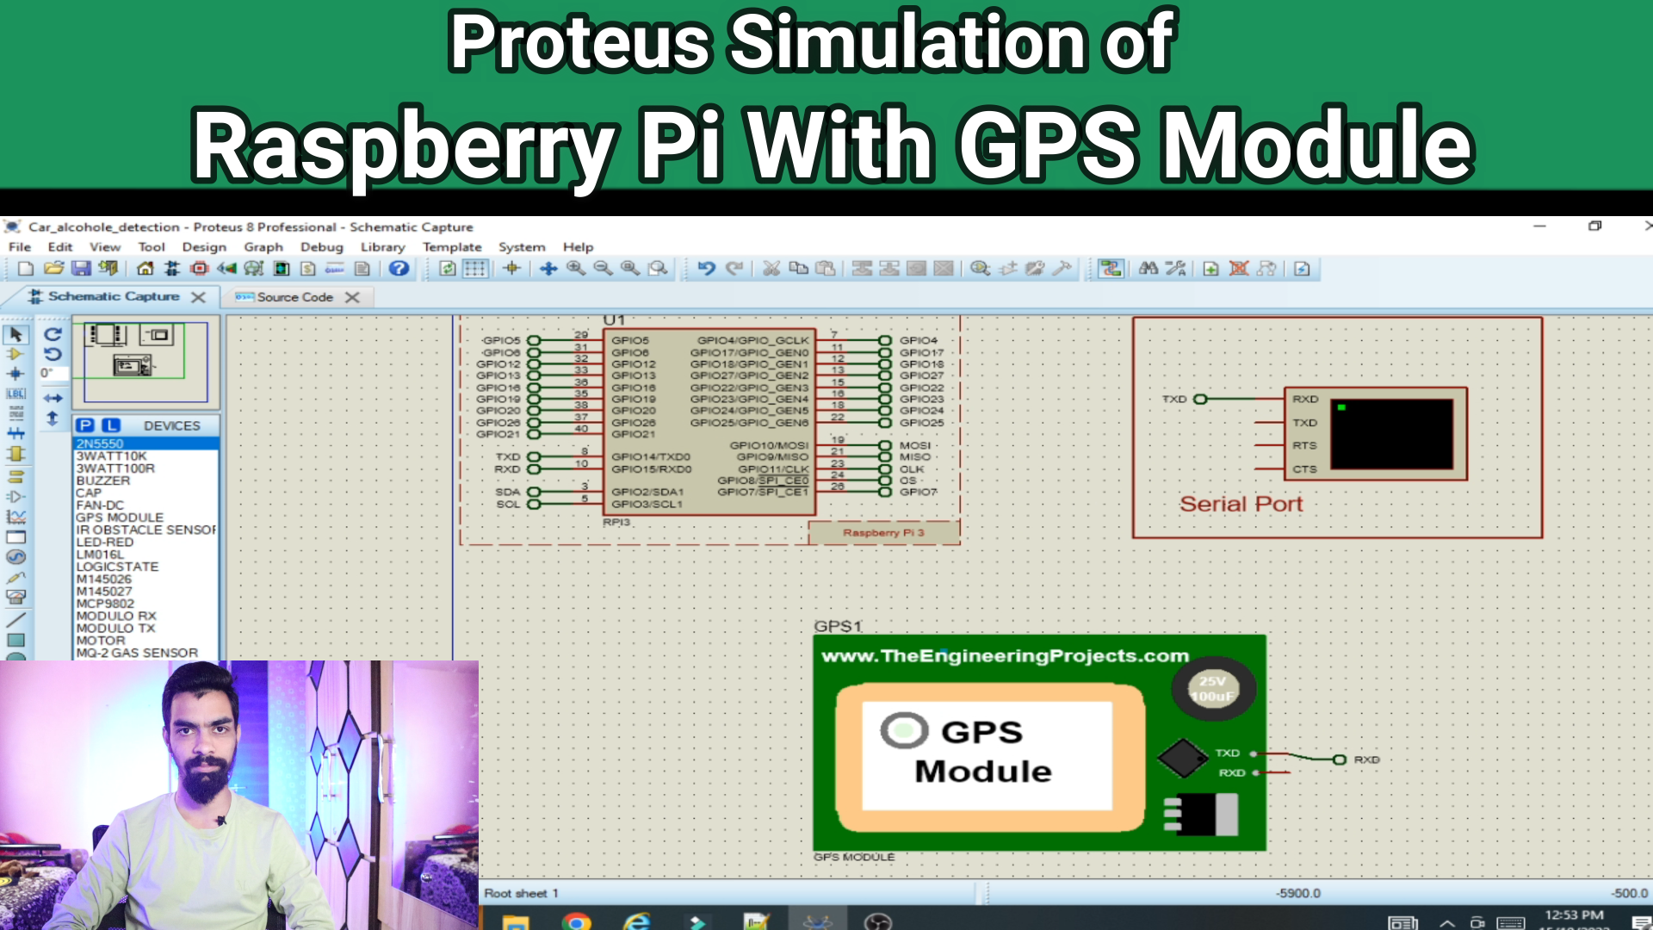The width and height of the screenshot is (1653, 930).
Task: Select MQ-2 GAS SENSOR from device list
Action: tap(136, 653)
